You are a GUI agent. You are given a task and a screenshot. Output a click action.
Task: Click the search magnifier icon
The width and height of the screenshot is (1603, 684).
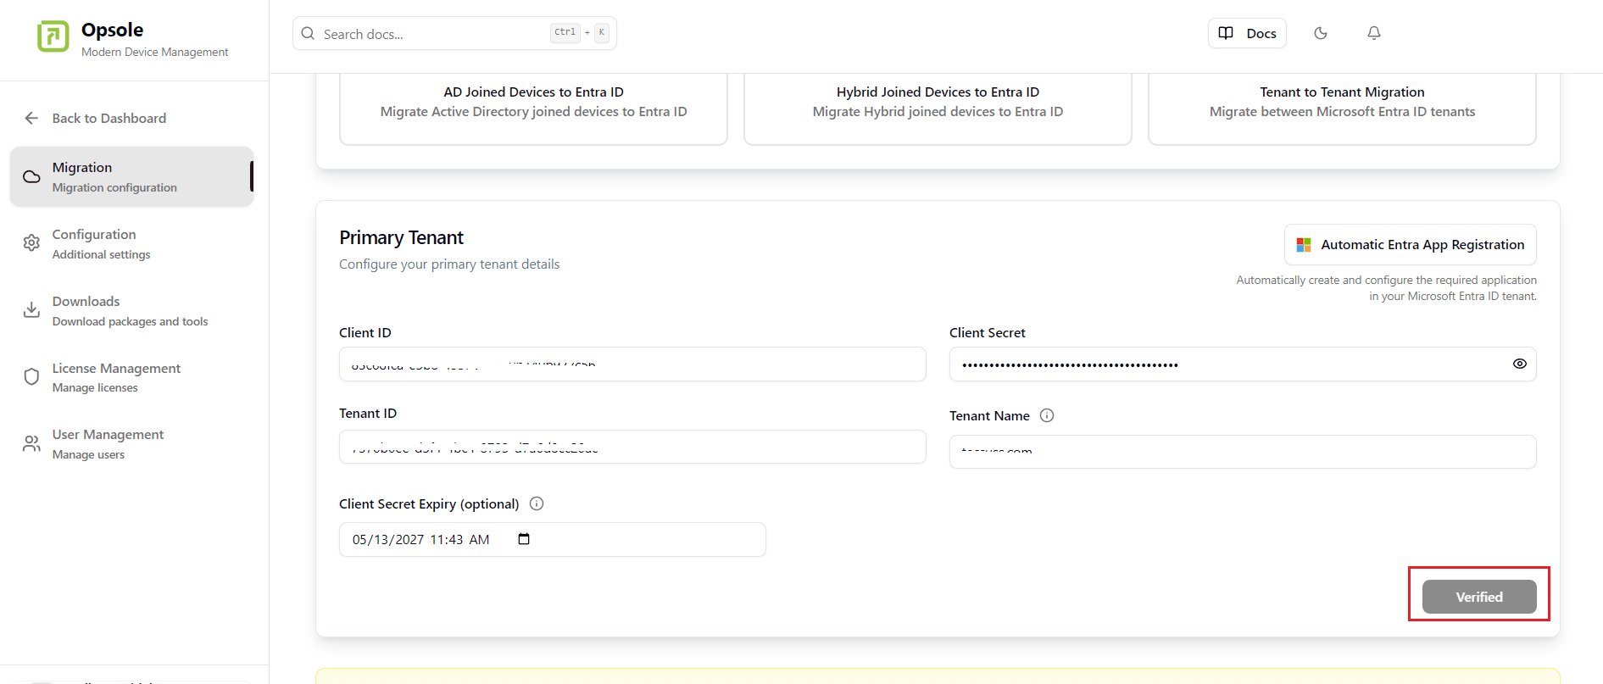point(309,34)
